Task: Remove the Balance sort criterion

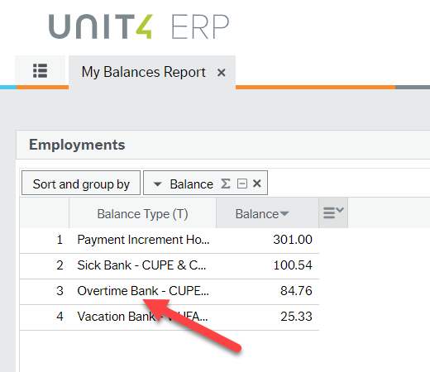Action: point(257,184)
